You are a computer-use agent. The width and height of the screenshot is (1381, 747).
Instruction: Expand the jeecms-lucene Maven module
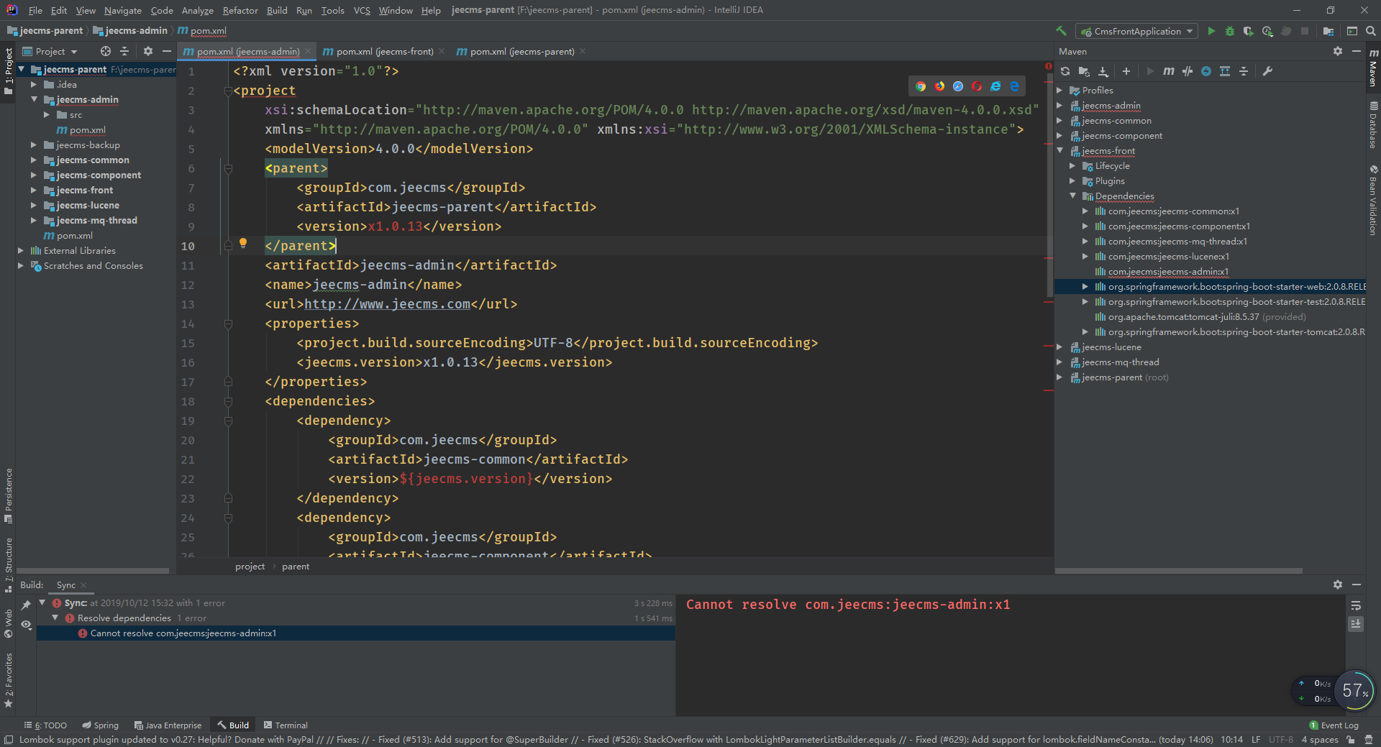pos(1059,347)
